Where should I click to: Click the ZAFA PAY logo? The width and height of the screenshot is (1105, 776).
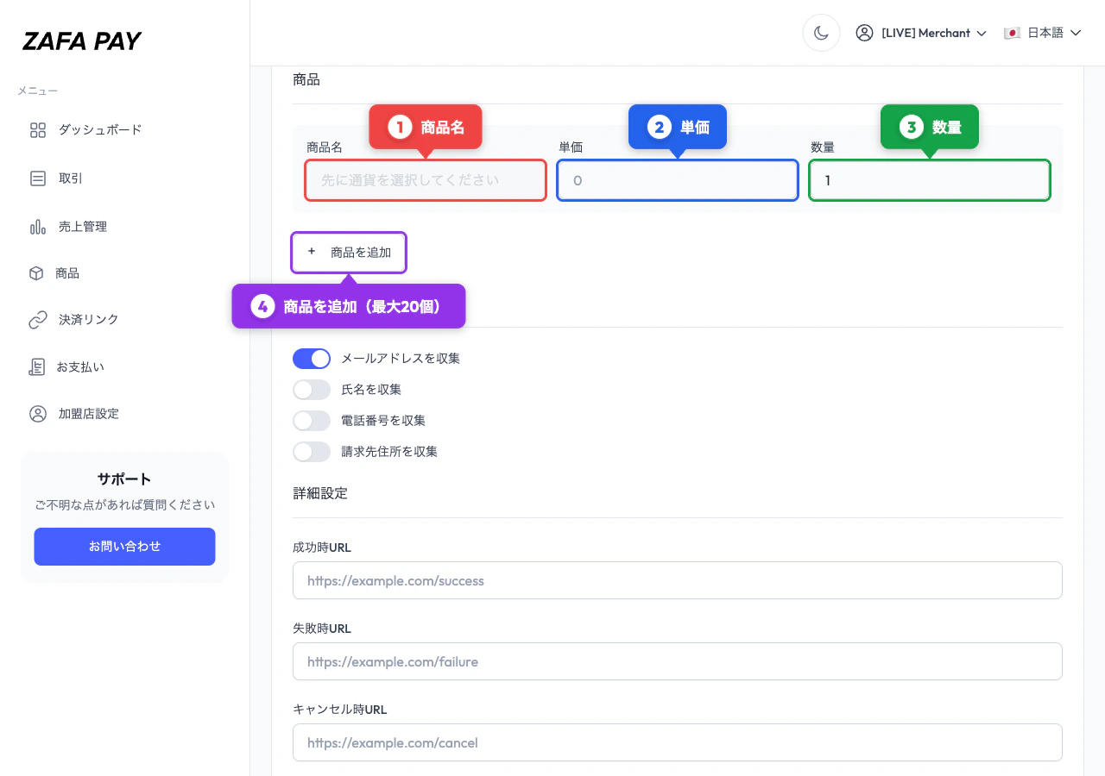(x=82, y=40)
